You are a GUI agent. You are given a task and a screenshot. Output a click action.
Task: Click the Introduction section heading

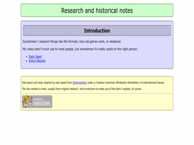(97, 31)
